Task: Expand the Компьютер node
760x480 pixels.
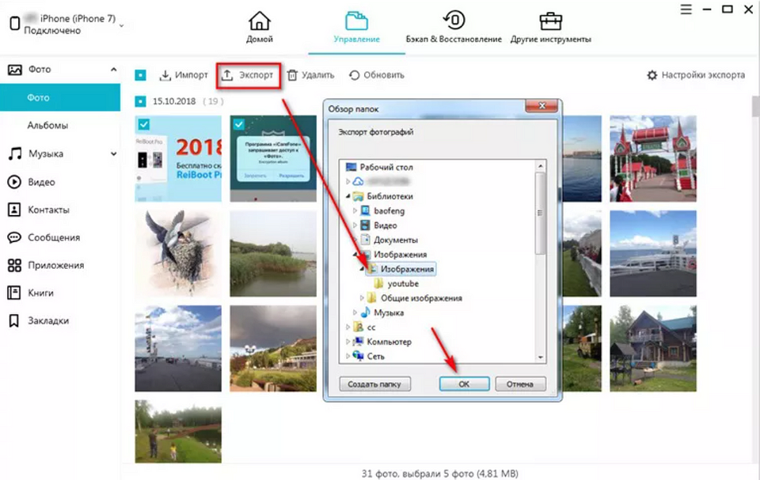Action: (x=348, y=342)
